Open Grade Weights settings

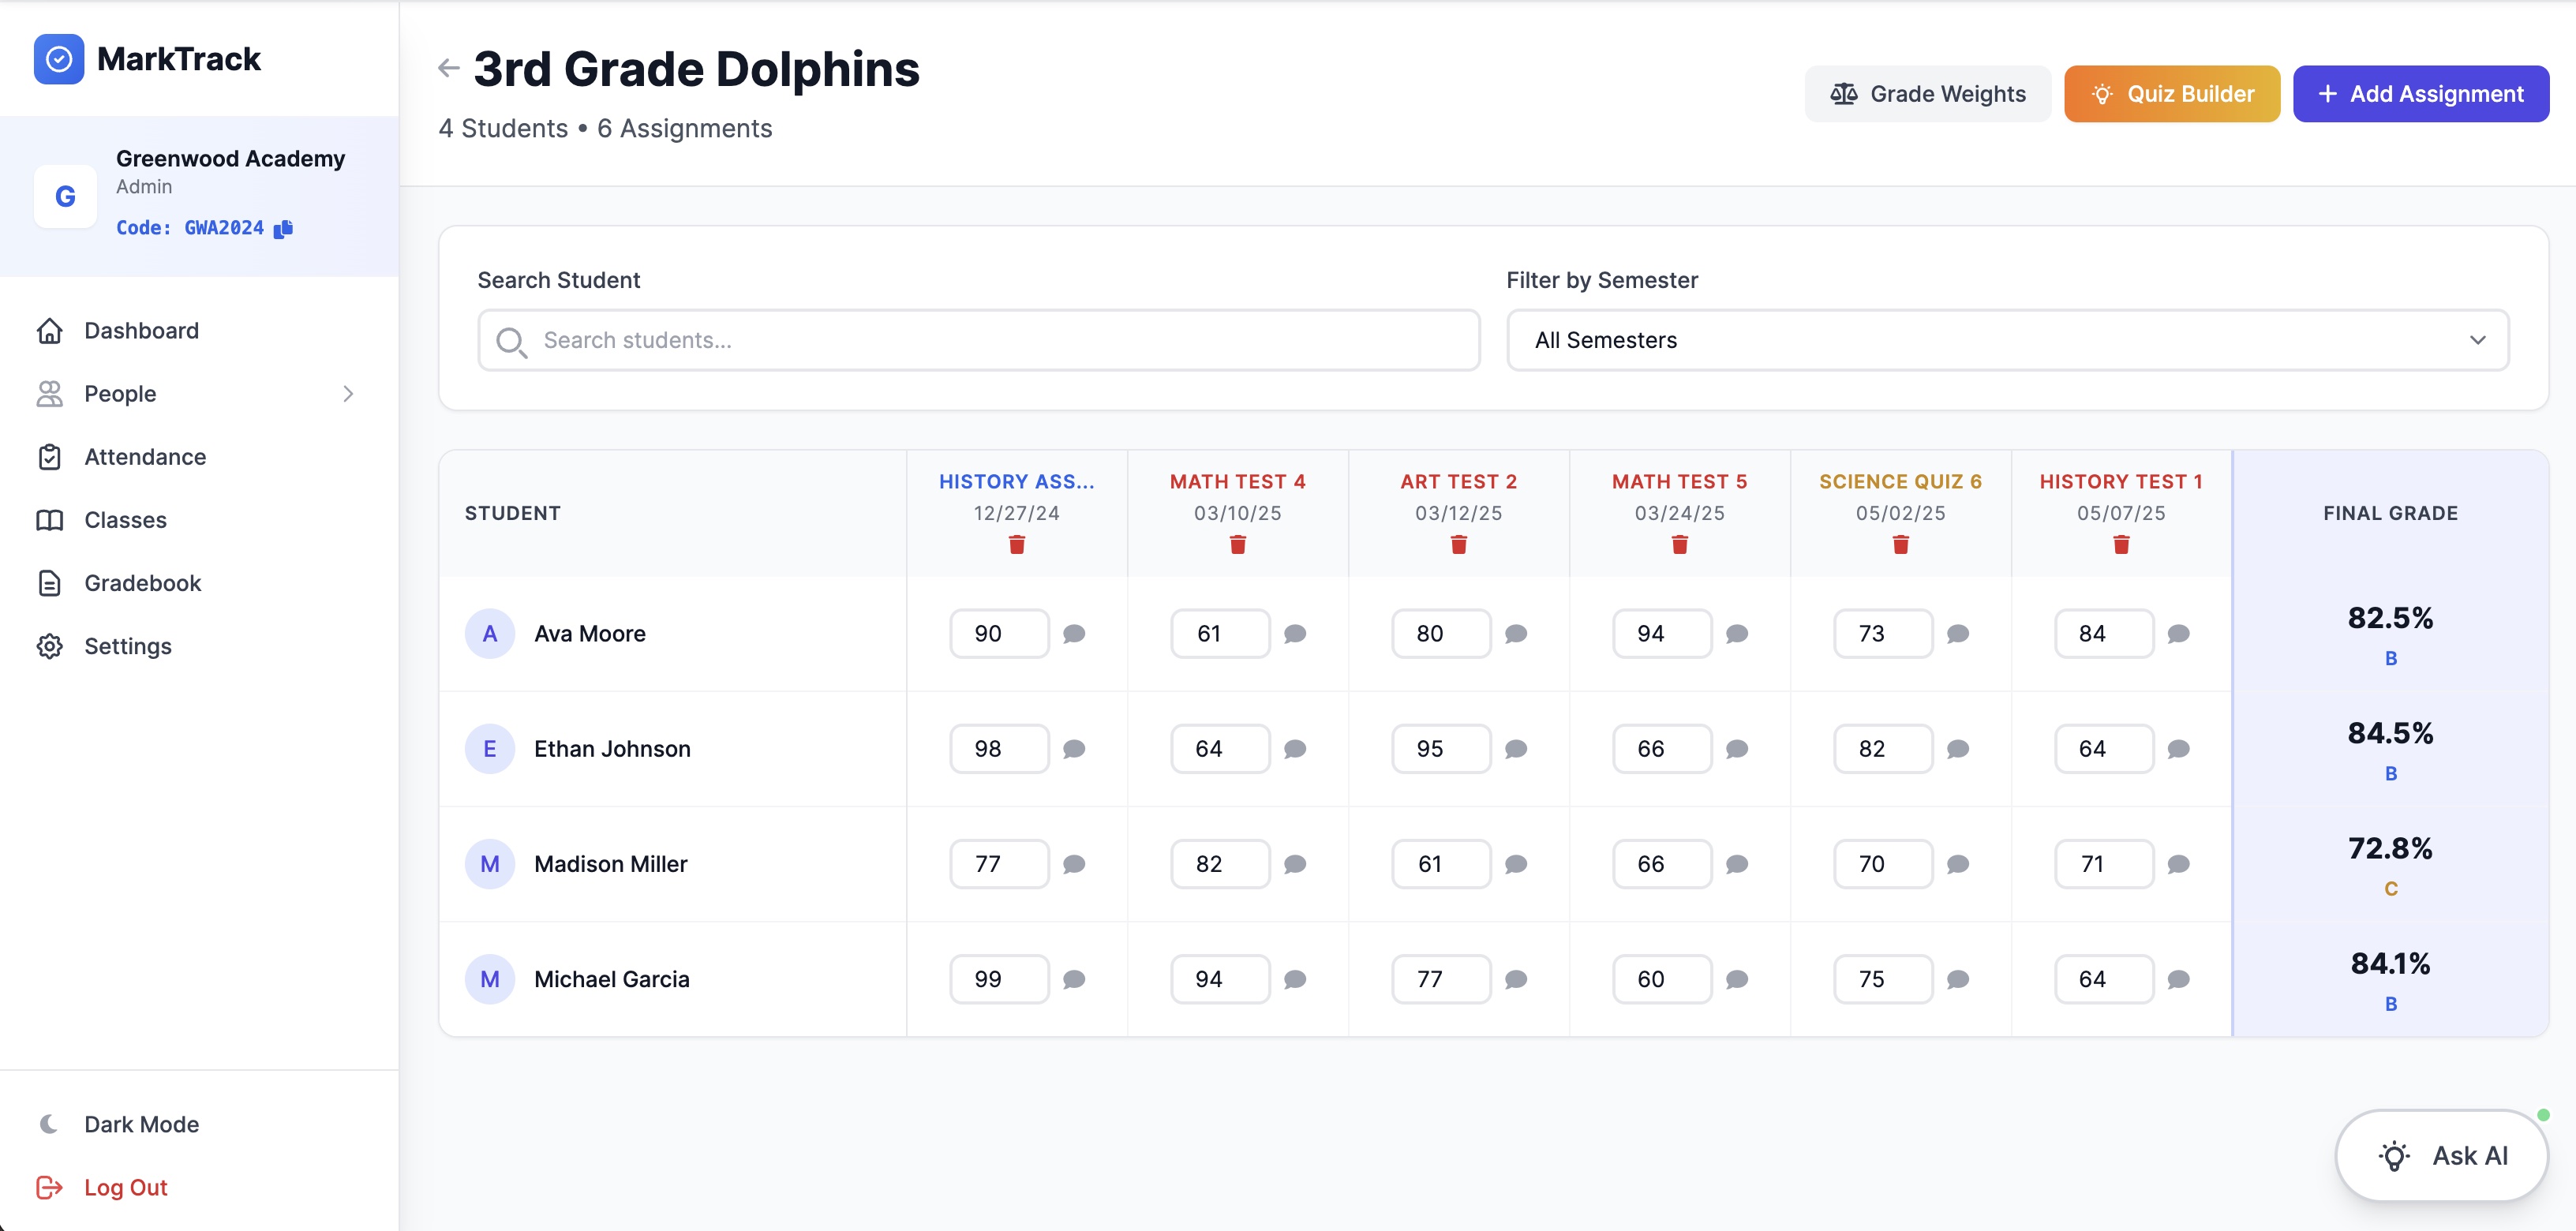1927,93
